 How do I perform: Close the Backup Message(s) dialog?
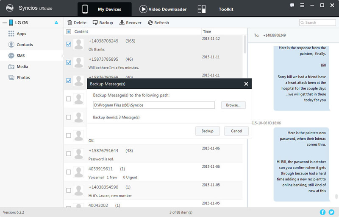coord(246,84)
